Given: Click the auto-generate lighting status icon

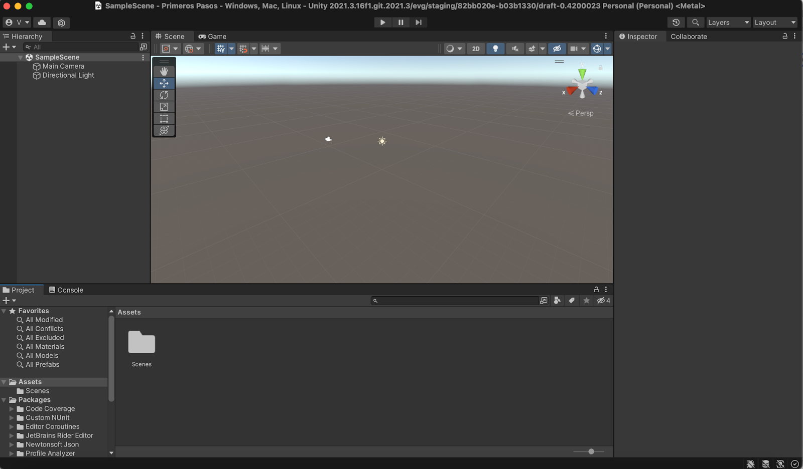Looking at the screenshot, I should [780, 464].
